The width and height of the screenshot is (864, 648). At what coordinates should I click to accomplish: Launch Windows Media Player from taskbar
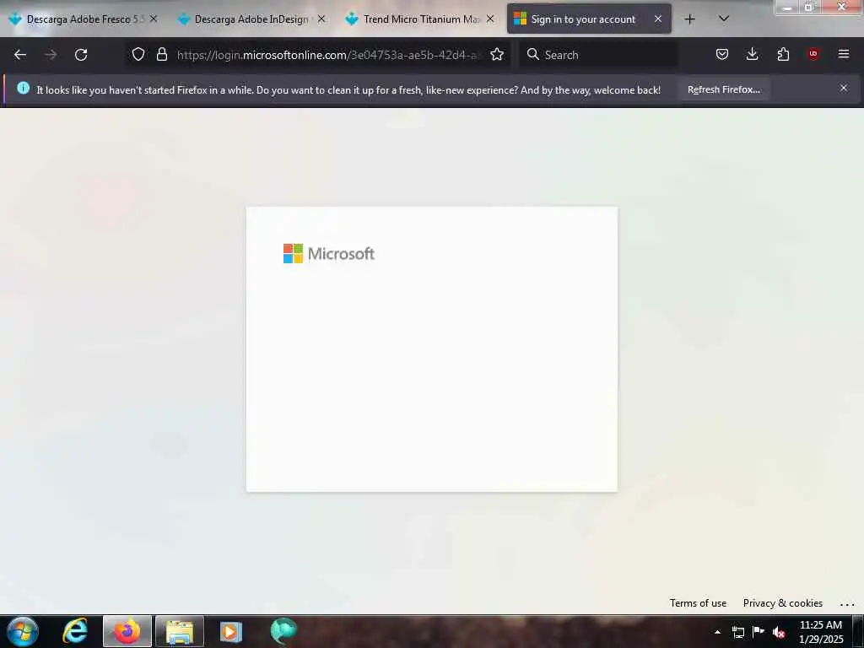click(x=231, y=631)
